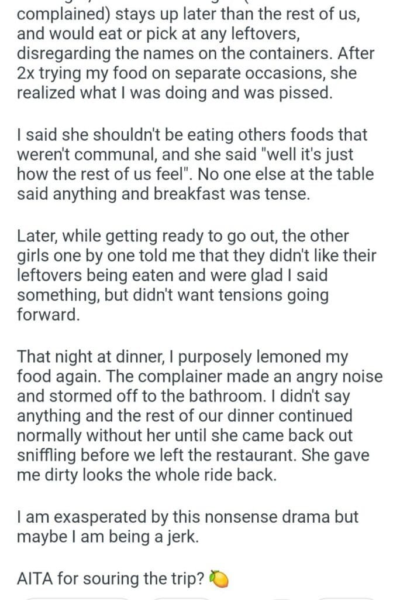Click the lemon emoji after the final question
400x600 pixels.
pos(218,579)
